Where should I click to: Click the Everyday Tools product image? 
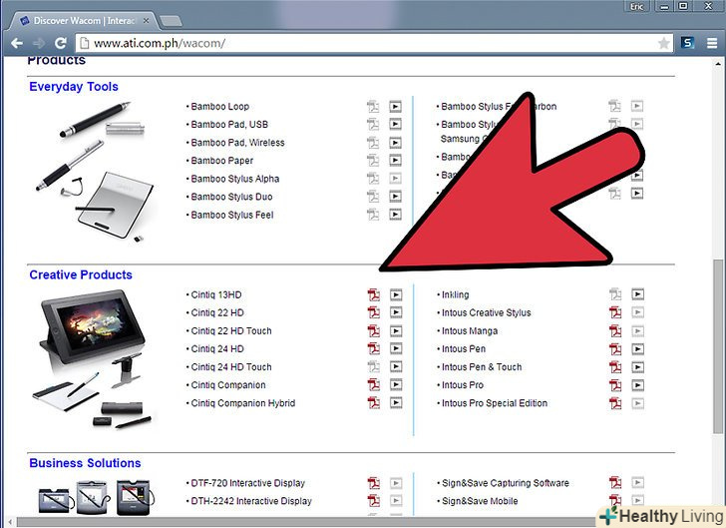94,172
